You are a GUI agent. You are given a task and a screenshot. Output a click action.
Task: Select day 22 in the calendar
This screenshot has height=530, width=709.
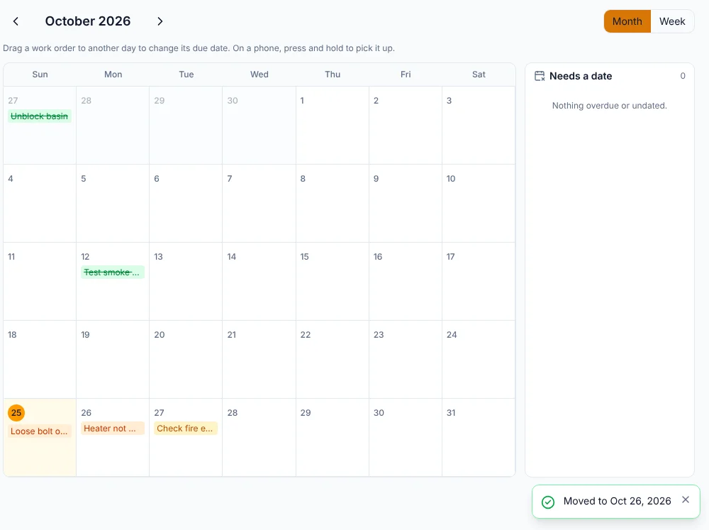coord(333,360)
